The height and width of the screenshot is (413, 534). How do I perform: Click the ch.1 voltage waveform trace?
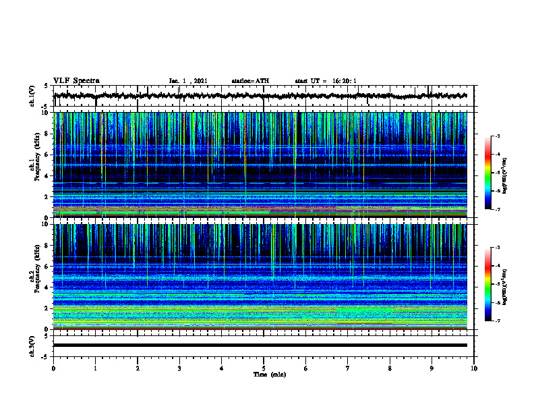point(260,96)
